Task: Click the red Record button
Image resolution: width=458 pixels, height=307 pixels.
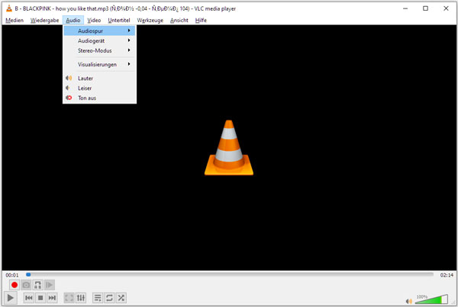Action: (x=14, y=284)
